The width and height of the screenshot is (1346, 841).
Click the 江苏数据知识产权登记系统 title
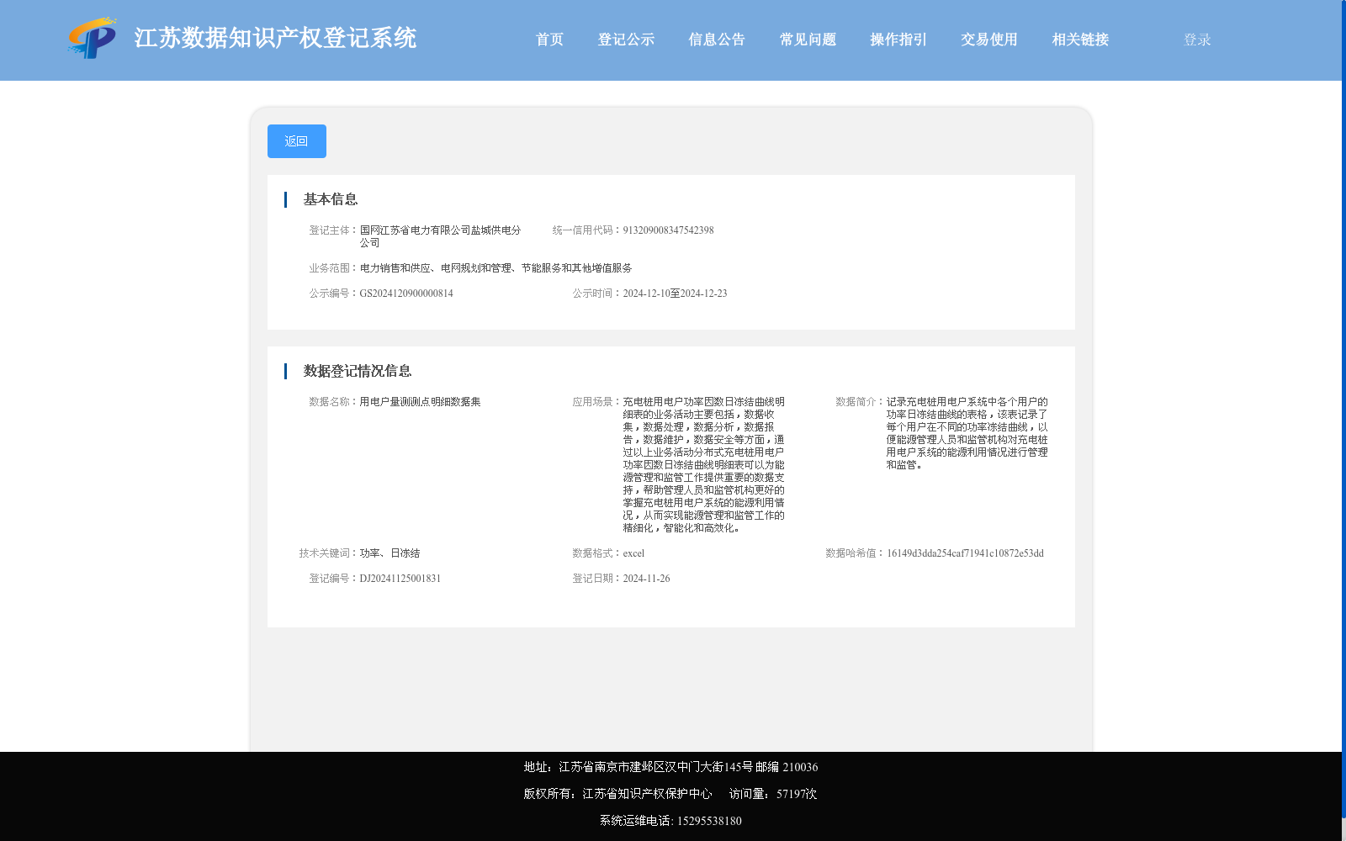click(275, 38)
